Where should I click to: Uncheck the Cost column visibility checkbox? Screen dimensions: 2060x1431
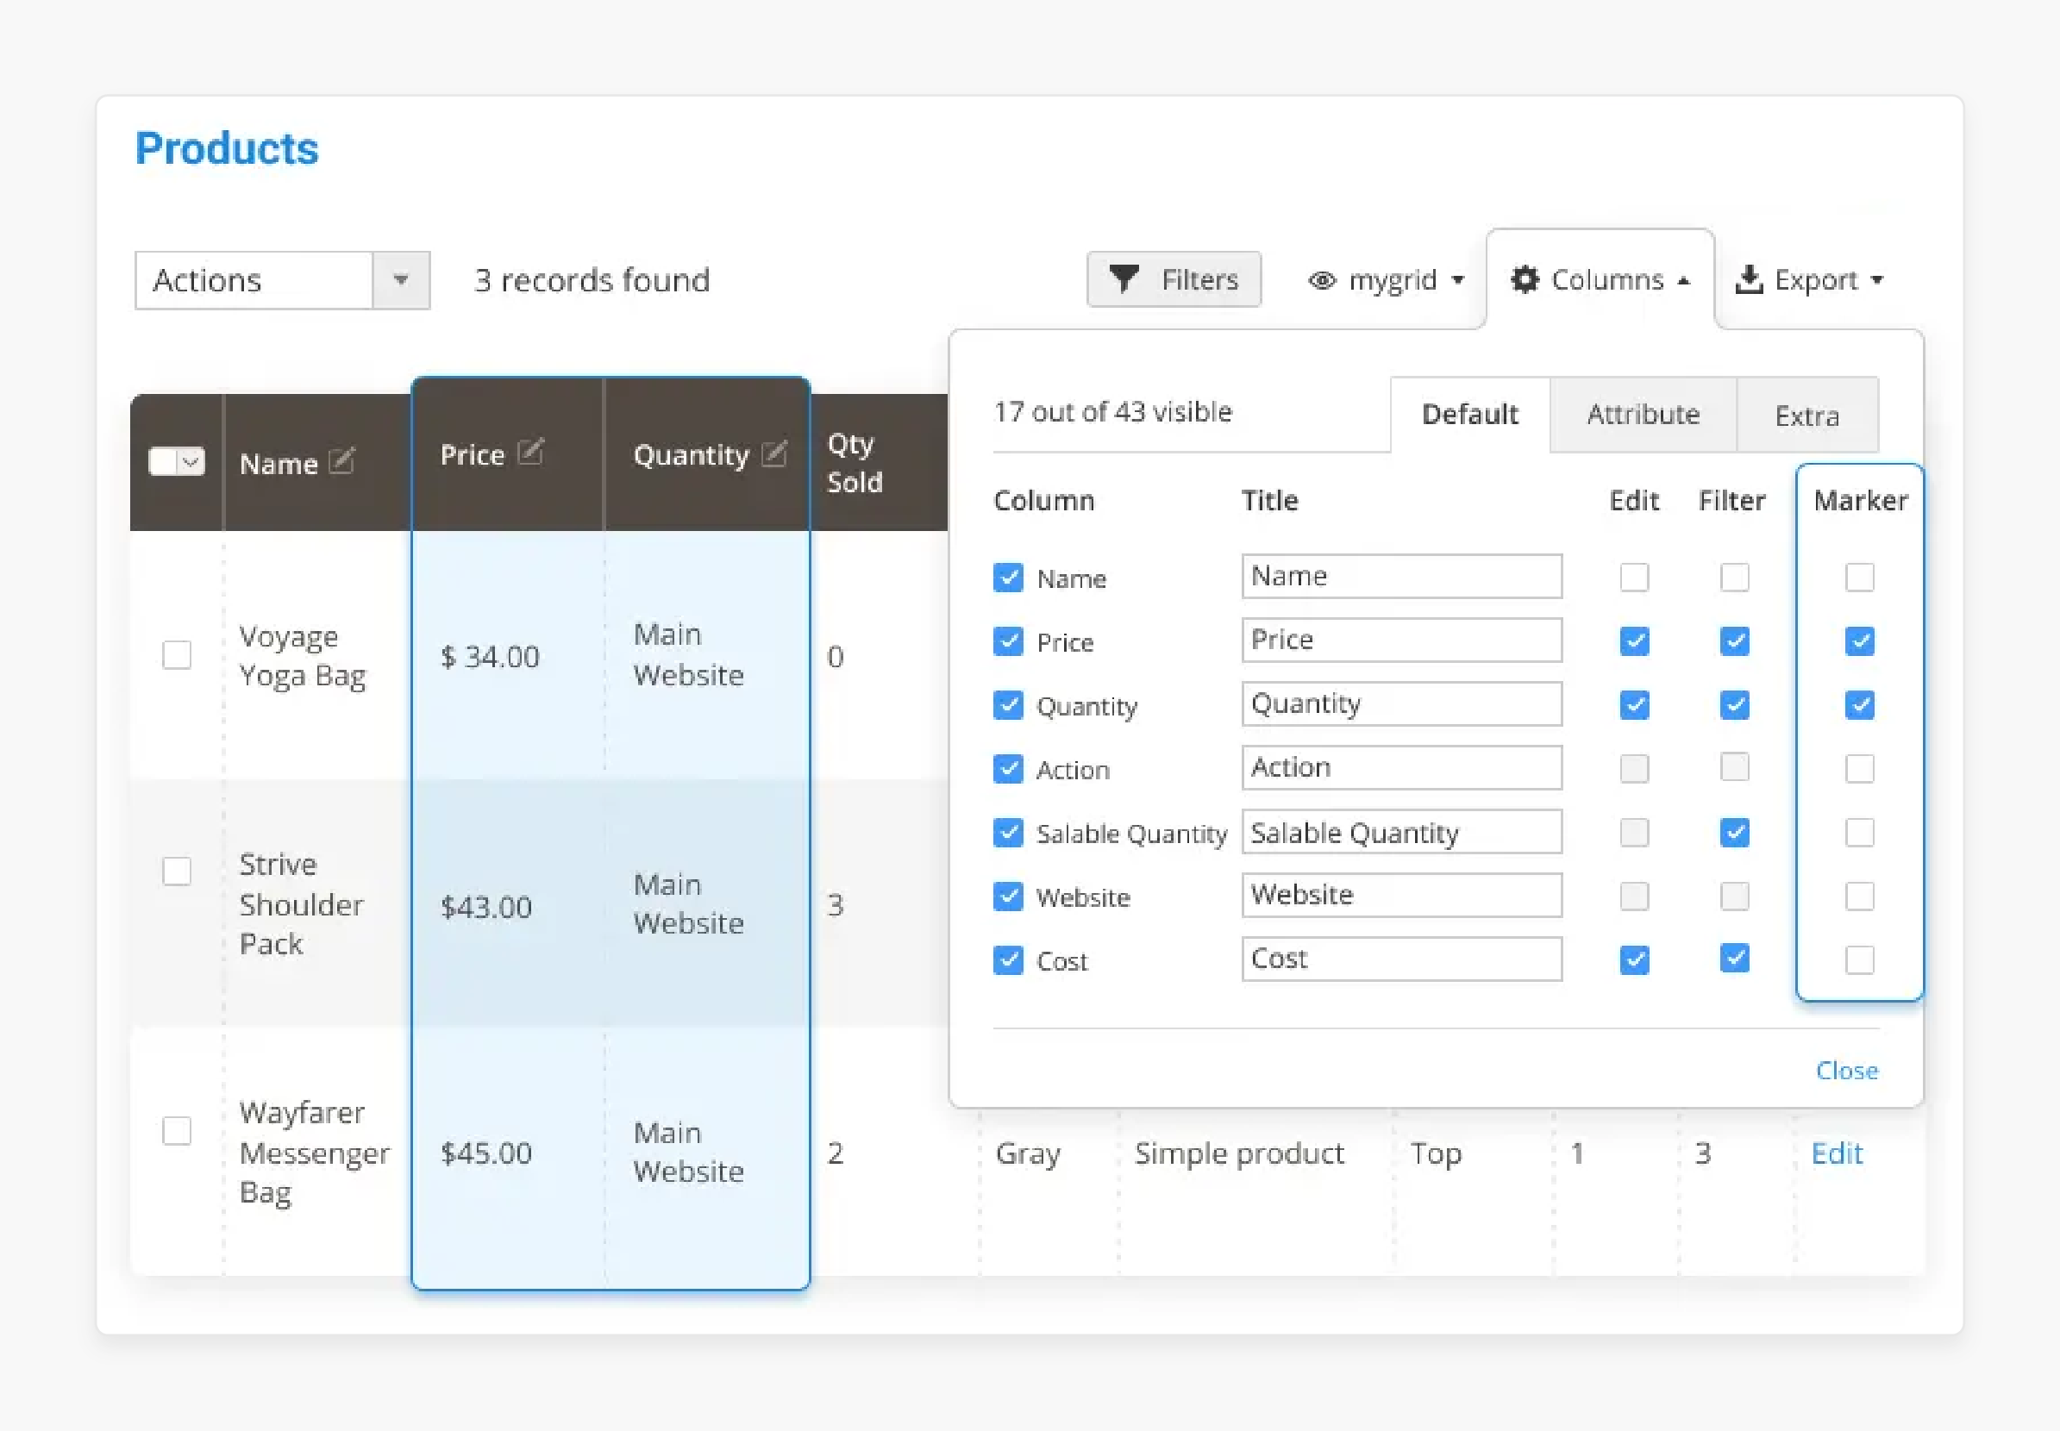tap(1008, 960)
